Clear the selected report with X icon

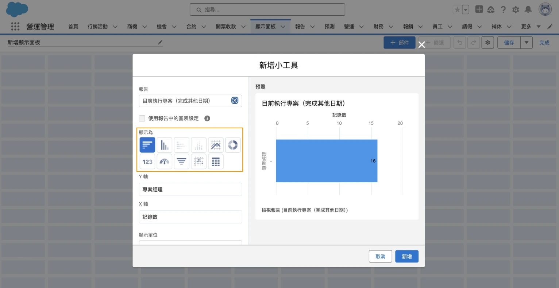tap(235, 101)
